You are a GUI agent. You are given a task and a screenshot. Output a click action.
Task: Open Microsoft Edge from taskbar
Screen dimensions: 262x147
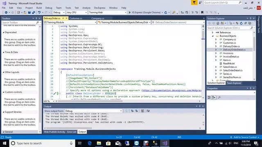(x=90, y=143)
